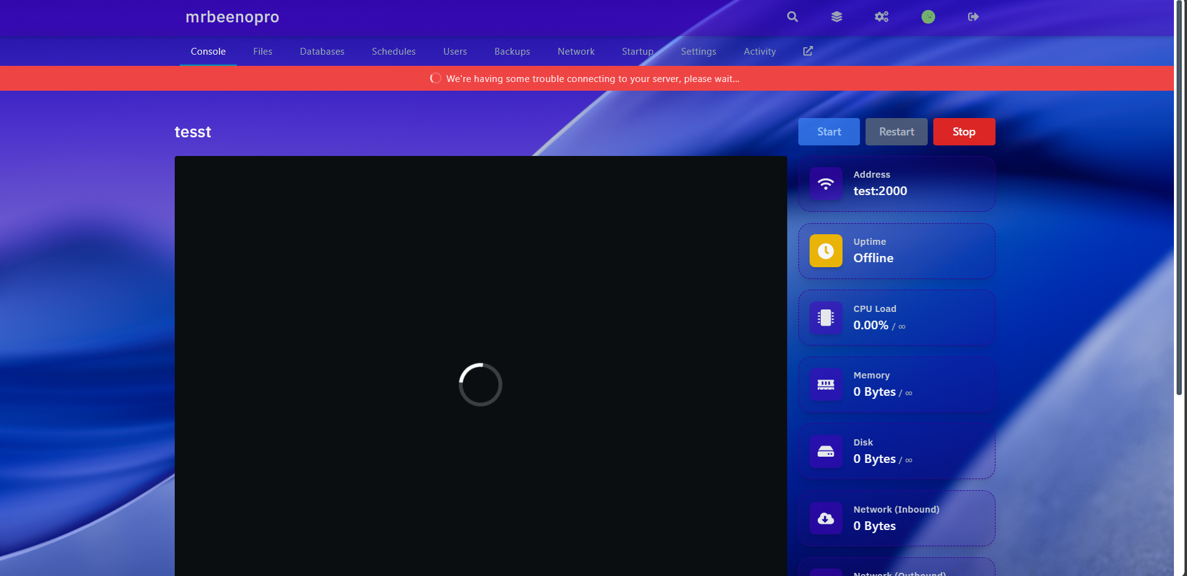Screen dimensions: 1187x576
Task: Click the page vertical scrollbar
Action: tap(1179, 199)
